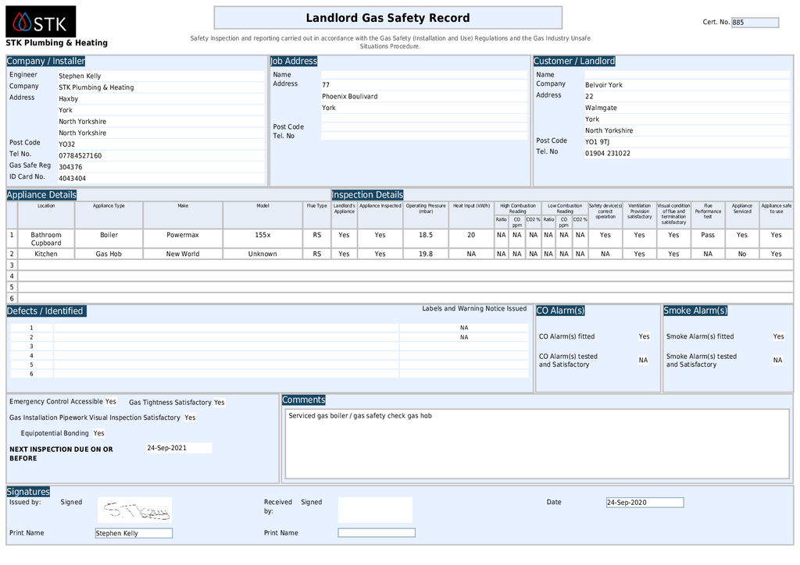The image size is (800, 565).
Task: Click job address Phoenix Boulivard
Action: [350, 96]
